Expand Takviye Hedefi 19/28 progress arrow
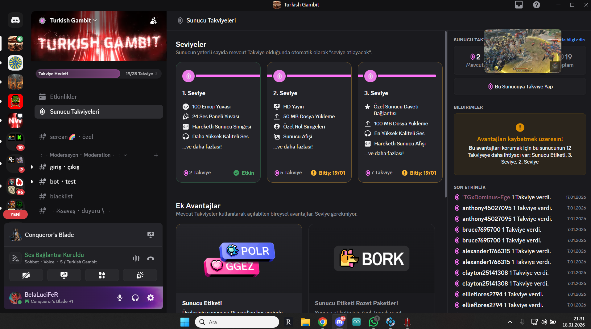The width and height of the screenshot is (591, 329). tap(156, 74)
